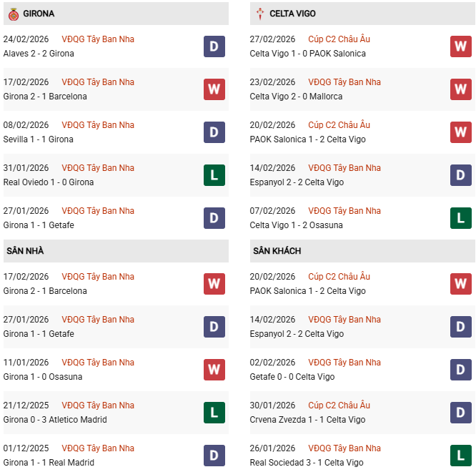Click the L badge for Real Oviedo-Girona
476x472 pixels.
214,175
